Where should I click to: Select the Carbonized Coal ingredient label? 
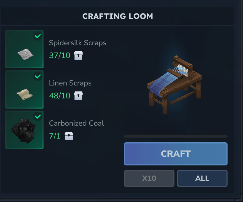(77, 123)
